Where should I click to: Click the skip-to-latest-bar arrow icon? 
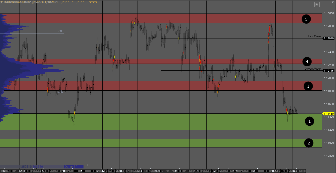pos(317,4)
